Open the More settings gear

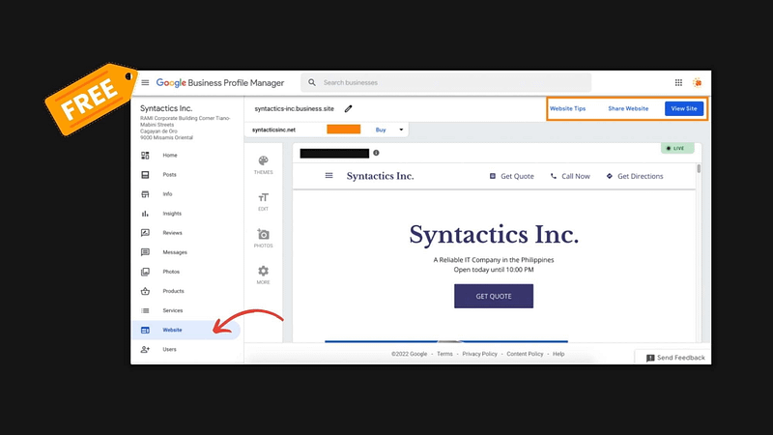263,275
